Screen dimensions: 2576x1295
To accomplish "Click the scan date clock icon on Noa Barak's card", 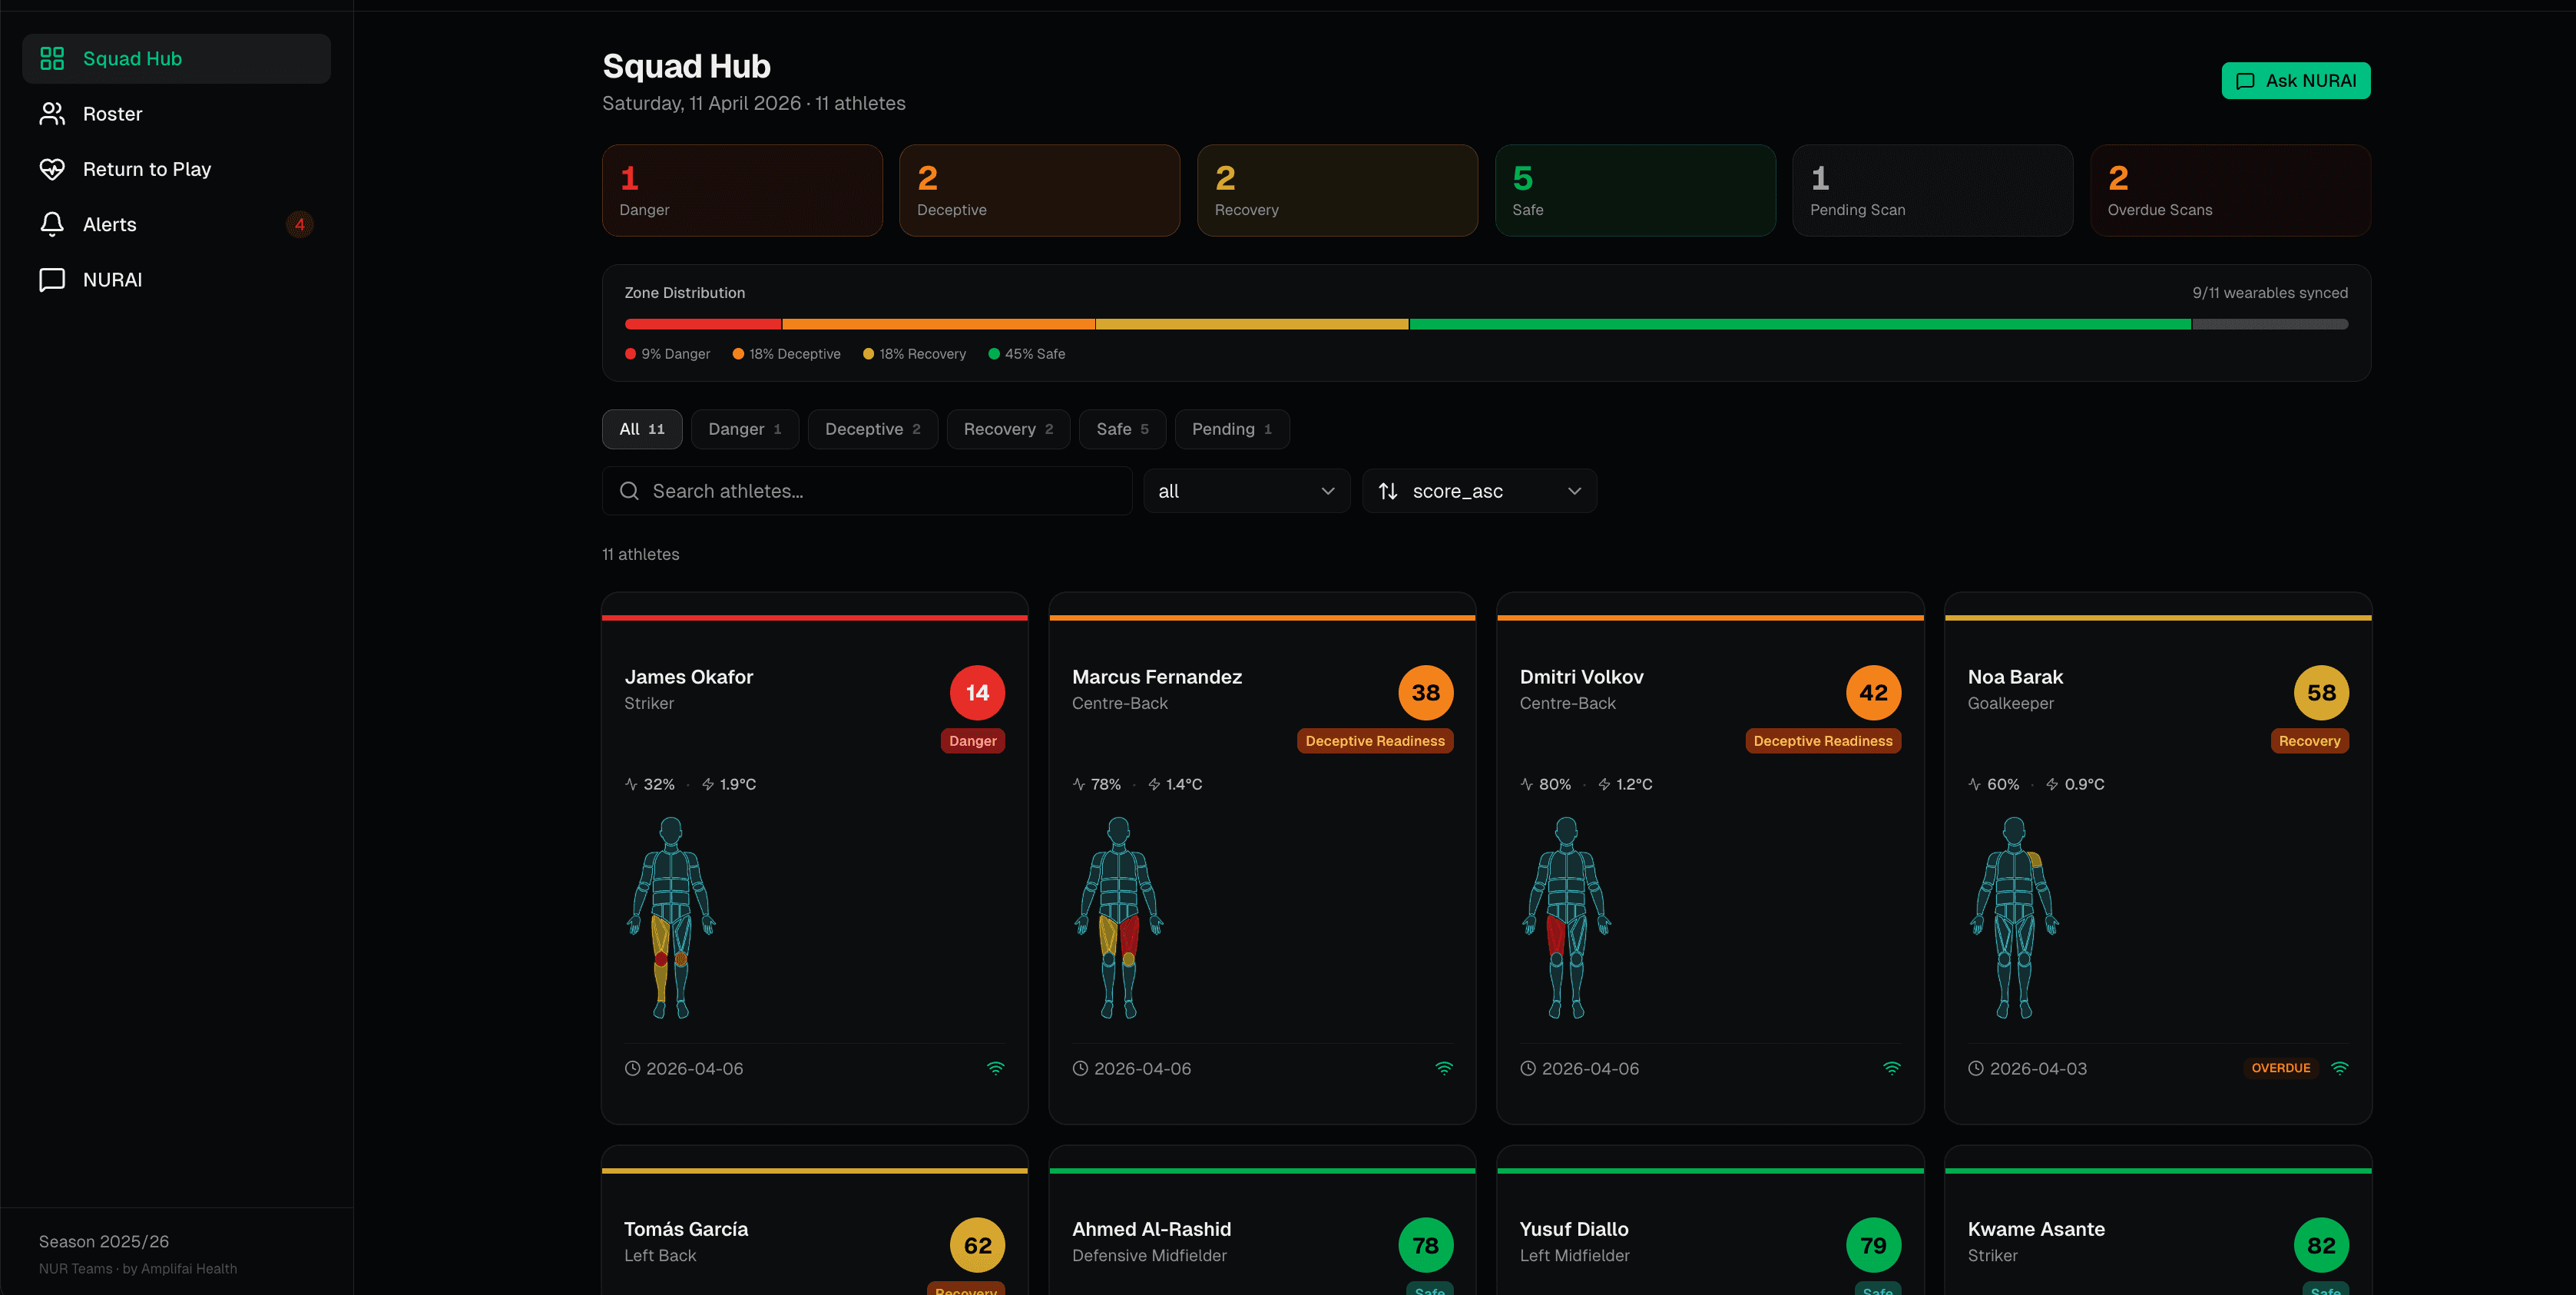I will pyautogui.click(x=1976, y=1068).
